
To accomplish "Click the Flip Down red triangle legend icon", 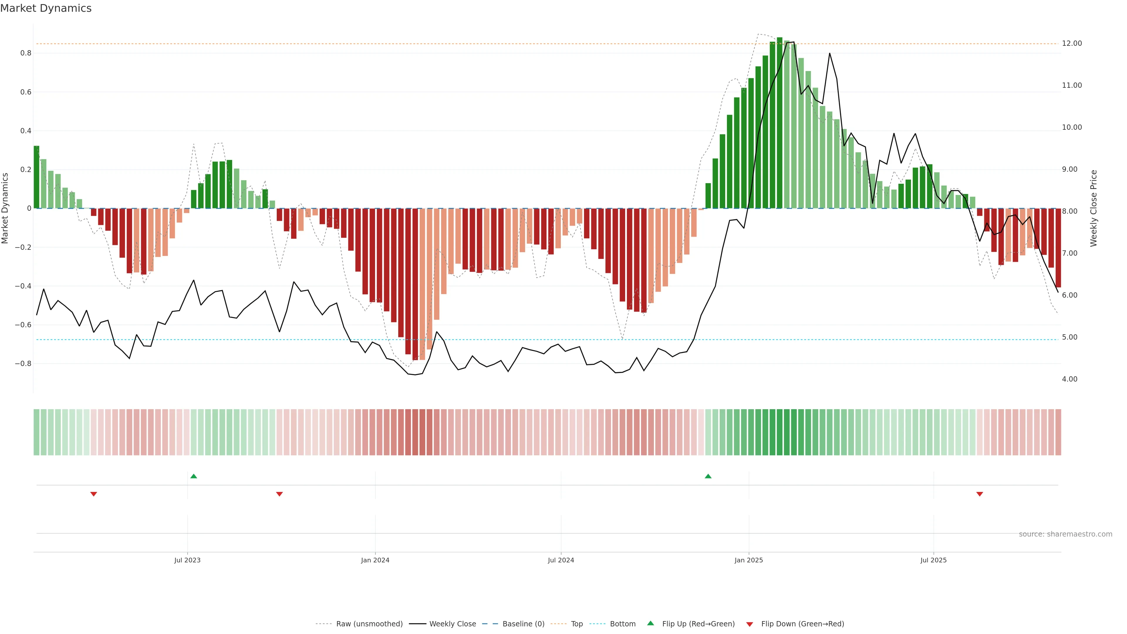I will tap(750, 624).
